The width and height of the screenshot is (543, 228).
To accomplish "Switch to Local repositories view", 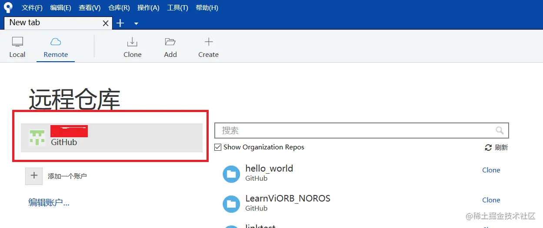I will point(17,47).
